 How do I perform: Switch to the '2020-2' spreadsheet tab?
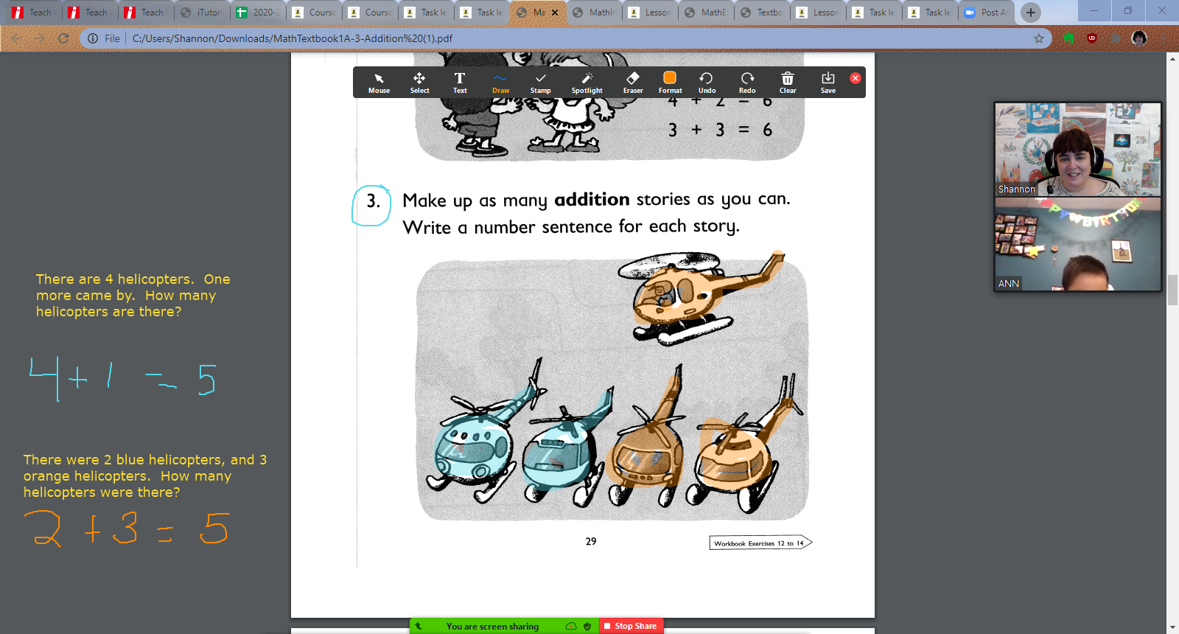tap(257, 13)
